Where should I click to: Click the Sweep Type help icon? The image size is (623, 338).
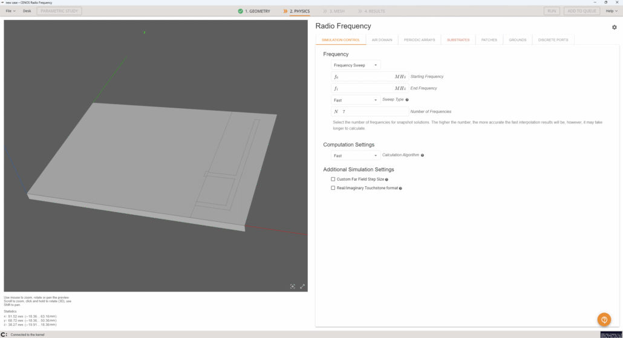(x=407, y=100)
